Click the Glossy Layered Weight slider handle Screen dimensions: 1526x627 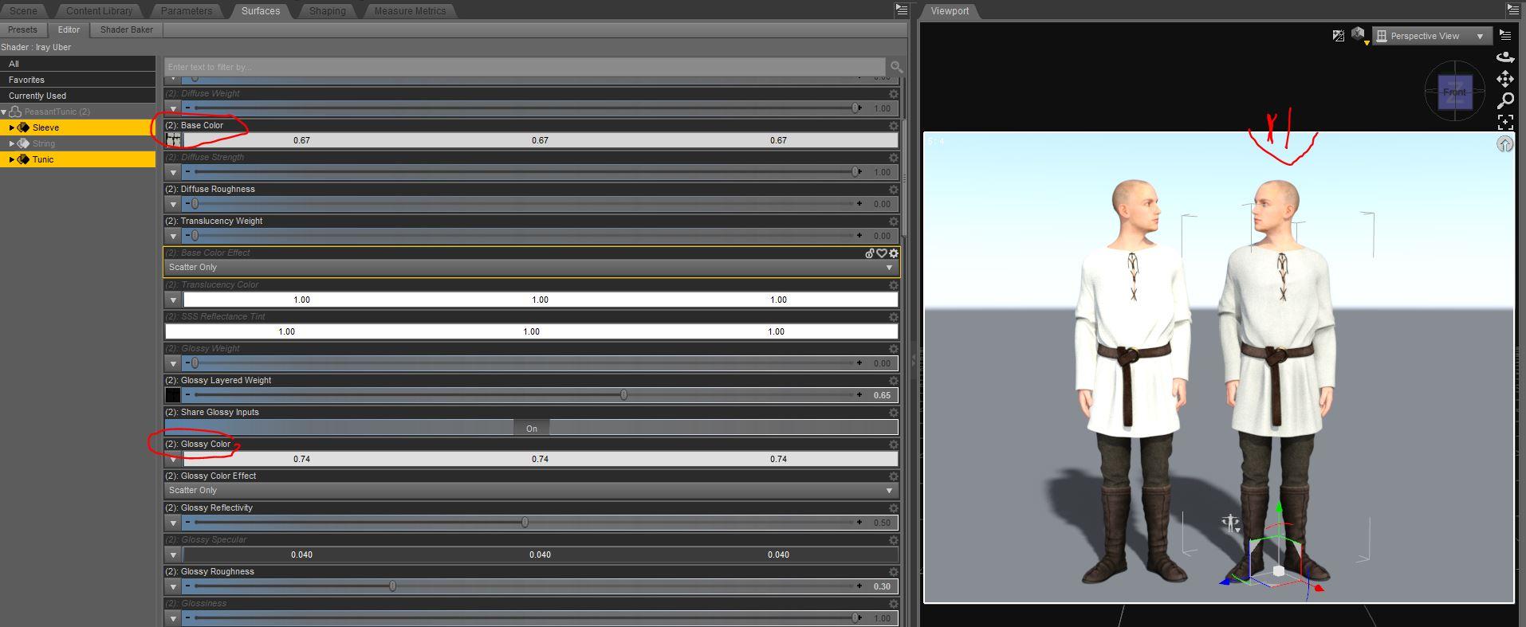pos(623,395)
